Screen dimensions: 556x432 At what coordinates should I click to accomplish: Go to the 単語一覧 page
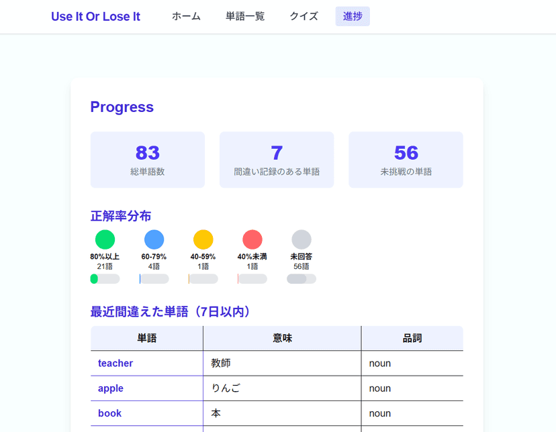(x=245, y=16)
